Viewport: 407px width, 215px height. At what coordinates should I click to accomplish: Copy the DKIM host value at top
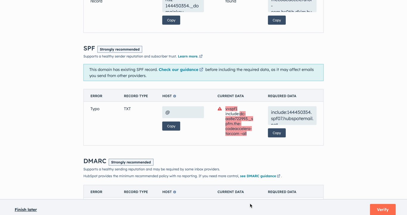(171, 20)
